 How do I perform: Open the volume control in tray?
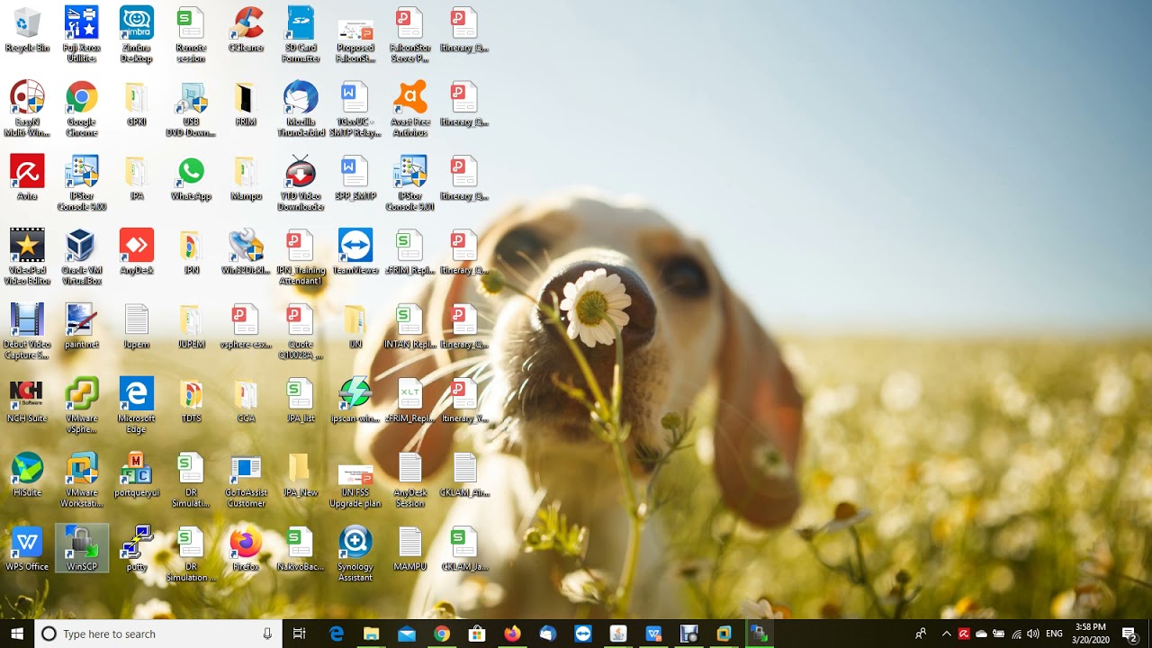[1032, 634]
